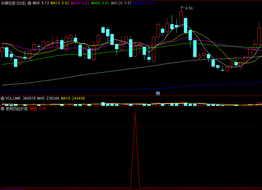This screenshot has width=262, height=190.
Task: Click the volume MA10: 244498 label
Action: tap(73, 98)
